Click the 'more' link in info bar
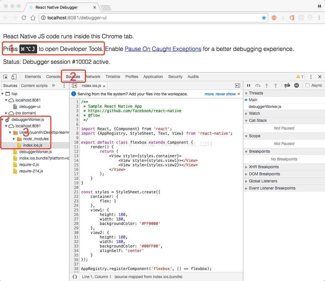The width and height of the screenshot is (325, 281). pos(209,94)
